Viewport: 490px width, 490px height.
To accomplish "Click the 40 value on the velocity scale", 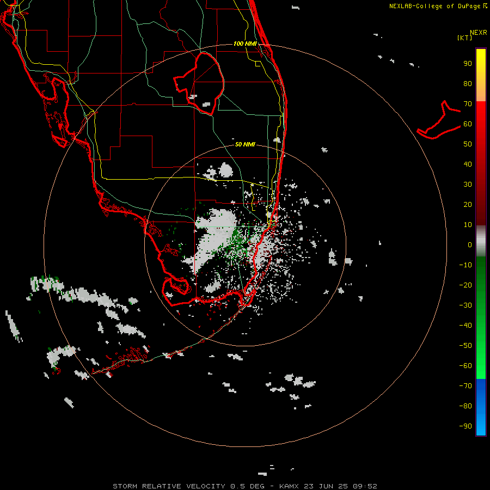I will [x=468, y=164].
